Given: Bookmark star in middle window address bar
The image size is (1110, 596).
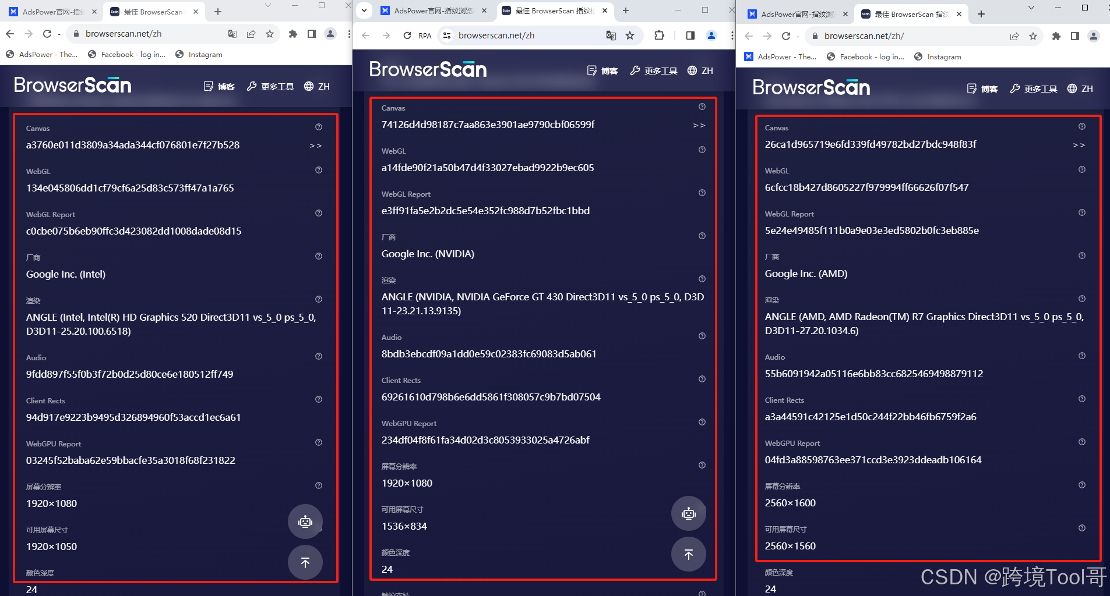Looking at the screenshot, I should point(630,36).
